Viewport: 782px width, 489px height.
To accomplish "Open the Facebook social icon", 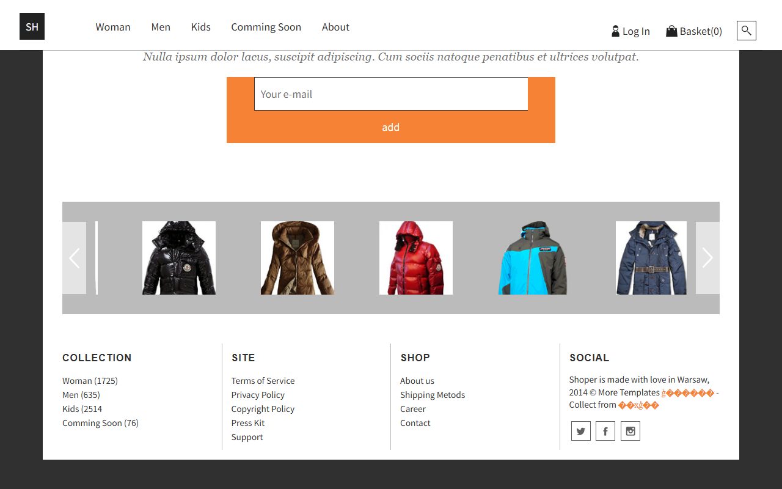I will [x=605, y=431].
